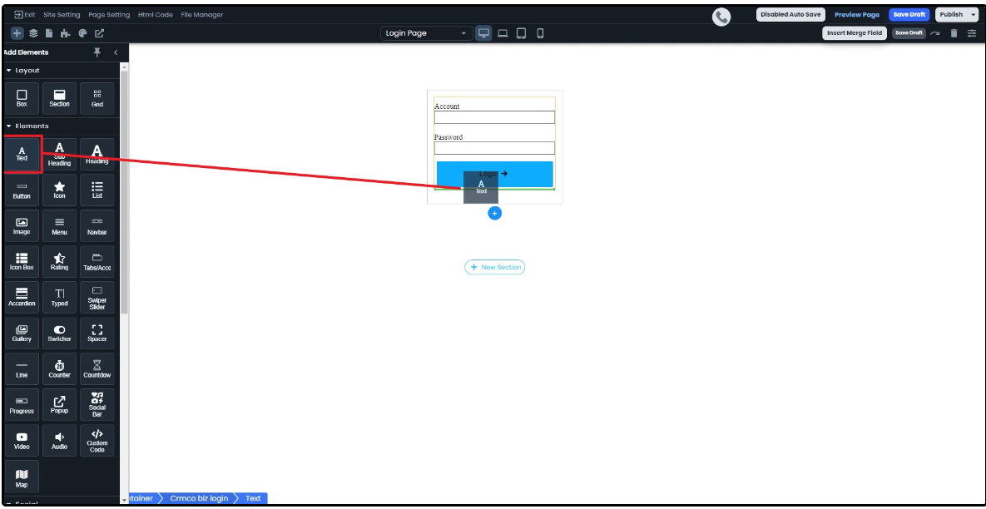Screen dimensions: 986x509
Task: Pick the Custom Code element
Action: click(x=97, y=440)
